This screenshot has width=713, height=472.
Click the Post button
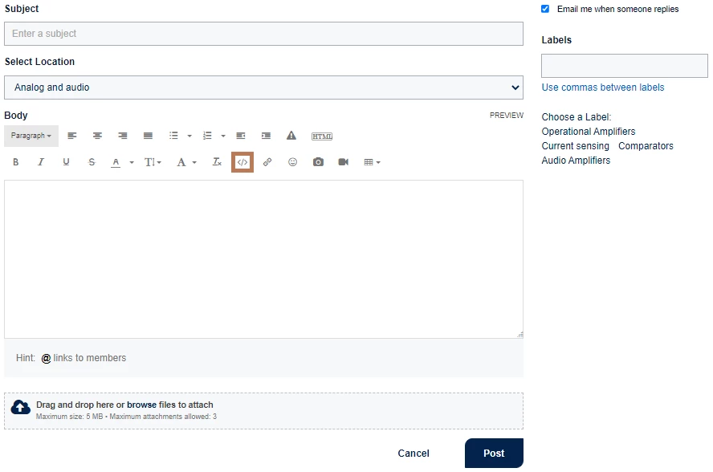click(x=494, y=453)
